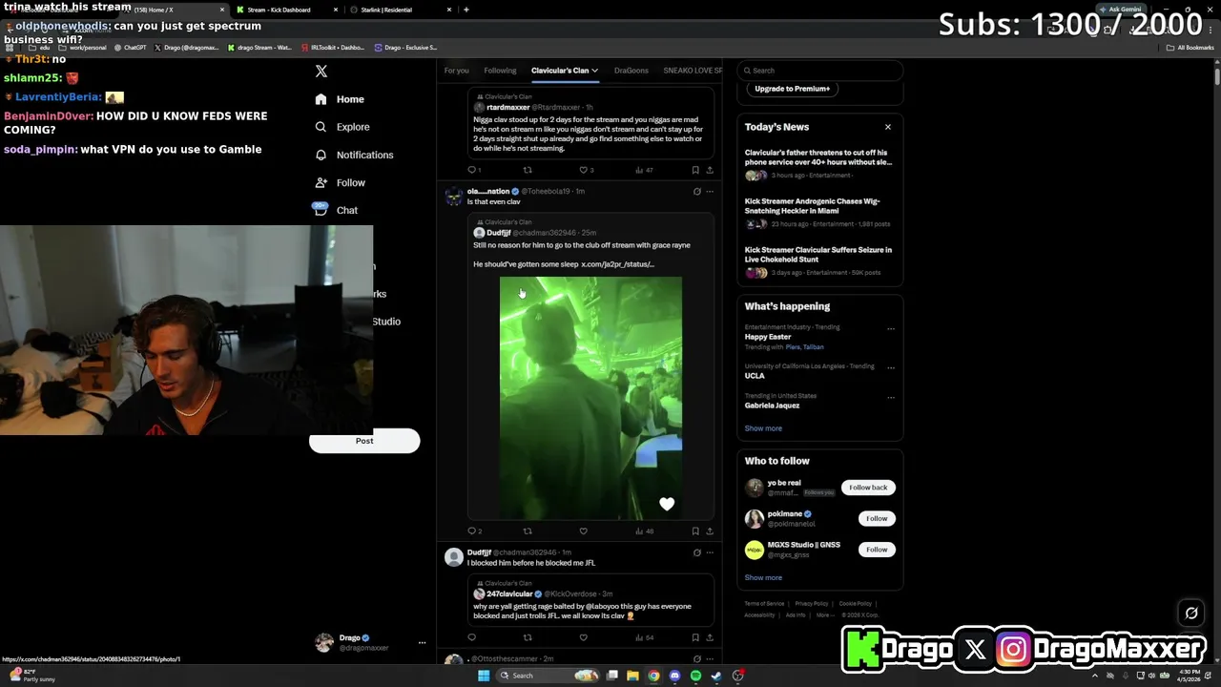The image size is (1221, 687).
Task: Open more options for Happy Easter trend
Action: coord(891,329)
